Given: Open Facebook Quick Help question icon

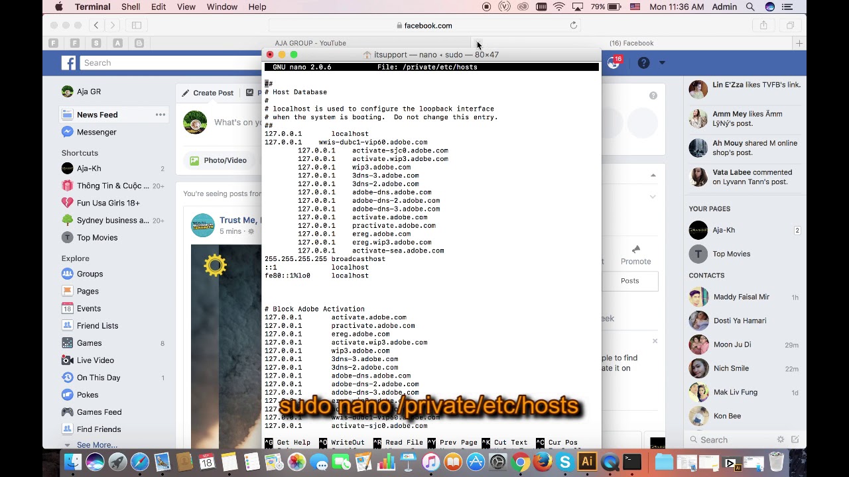Looking at the screenshot, I should click(x=643, y=63).
